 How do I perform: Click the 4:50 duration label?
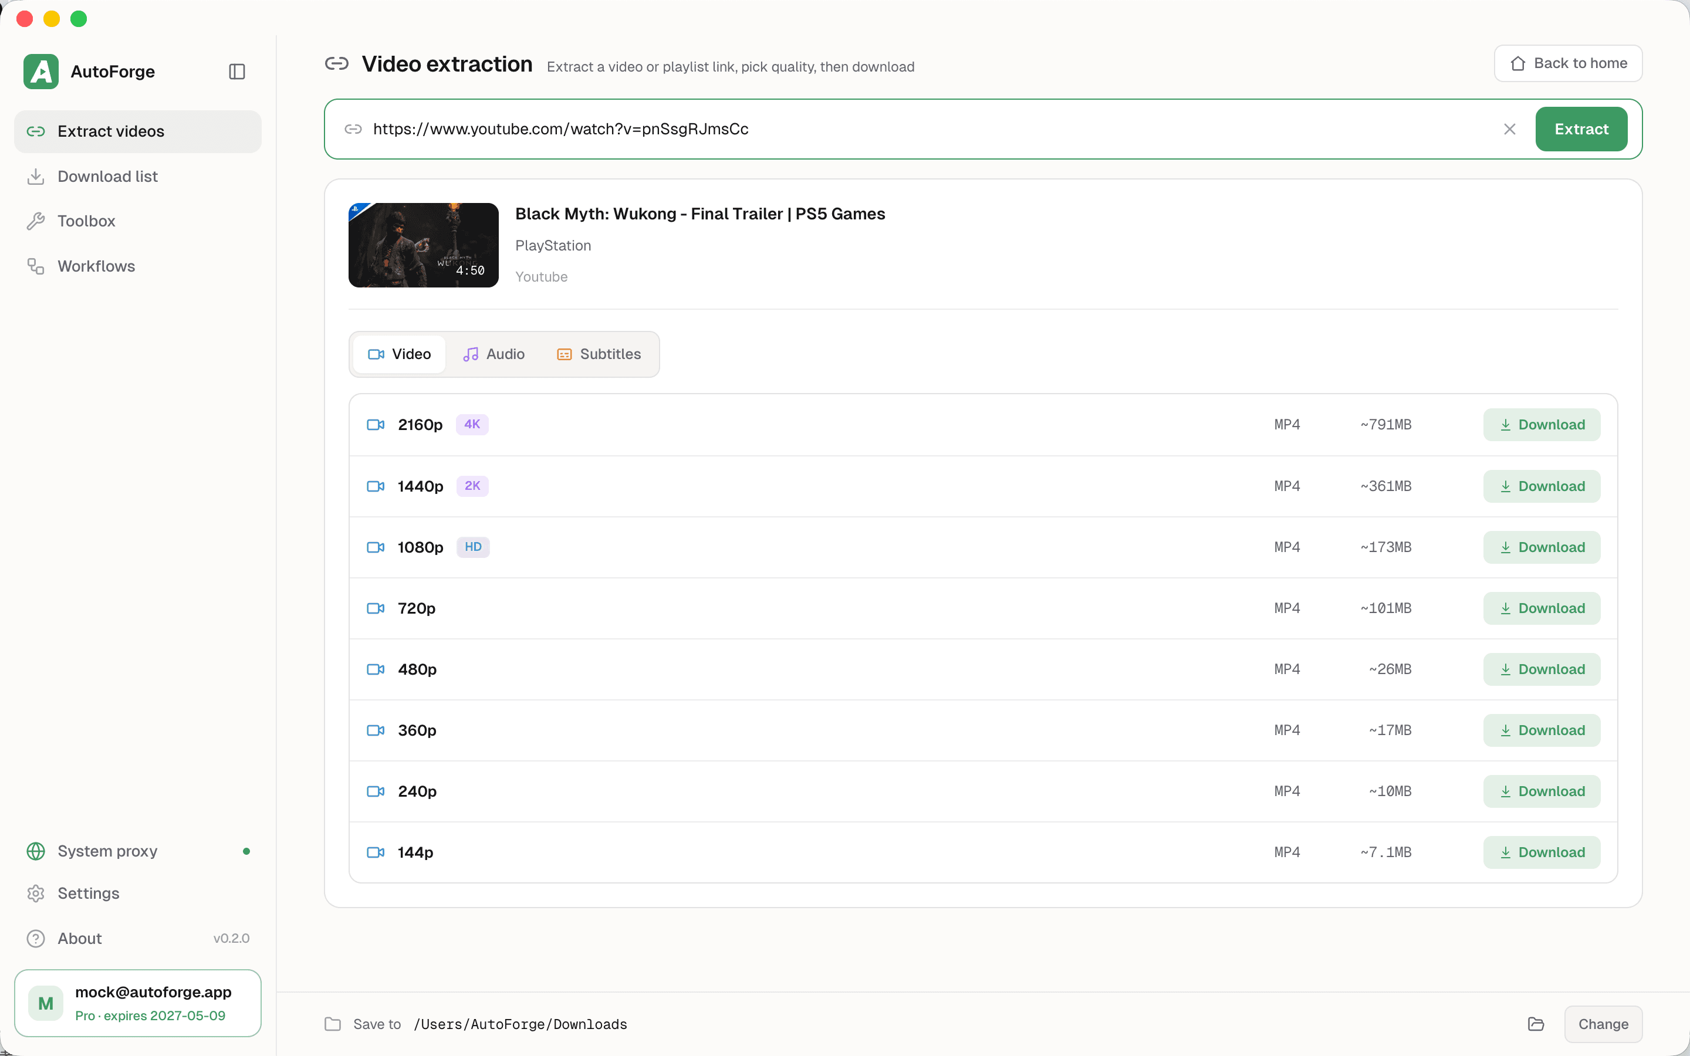point(470,270)
